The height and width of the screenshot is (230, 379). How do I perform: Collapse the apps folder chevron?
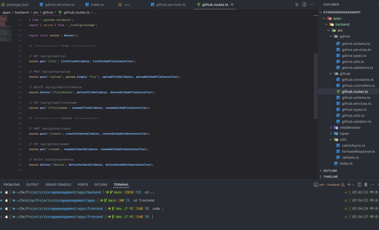pyautogui.click(x=324, y=18)
